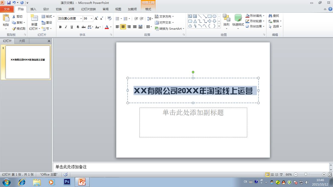
Task: Open the font name dropdown
Action: point(81,18)
